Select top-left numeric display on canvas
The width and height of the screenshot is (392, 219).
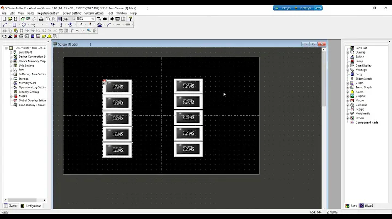(x=118, y=87)
